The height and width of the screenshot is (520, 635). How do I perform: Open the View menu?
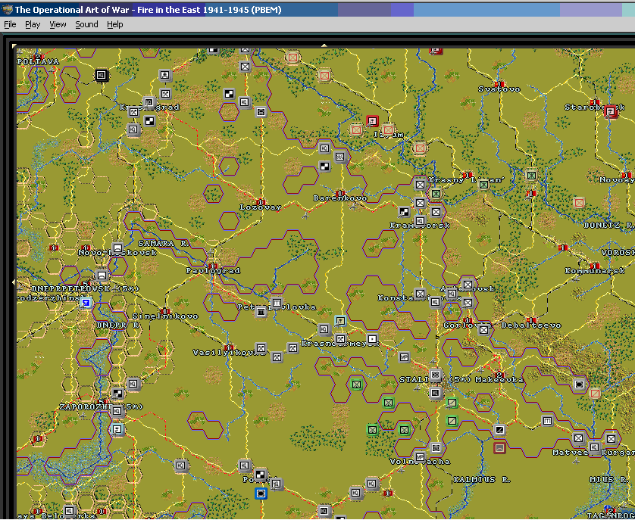pos(58,25)
